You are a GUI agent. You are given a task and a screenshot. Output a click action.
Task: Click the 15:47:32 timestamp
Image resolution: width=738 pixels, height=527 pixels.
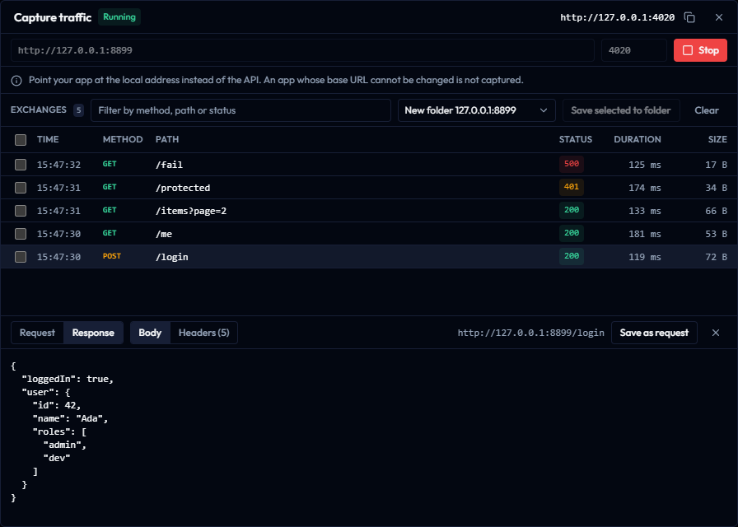pos(58,165)
